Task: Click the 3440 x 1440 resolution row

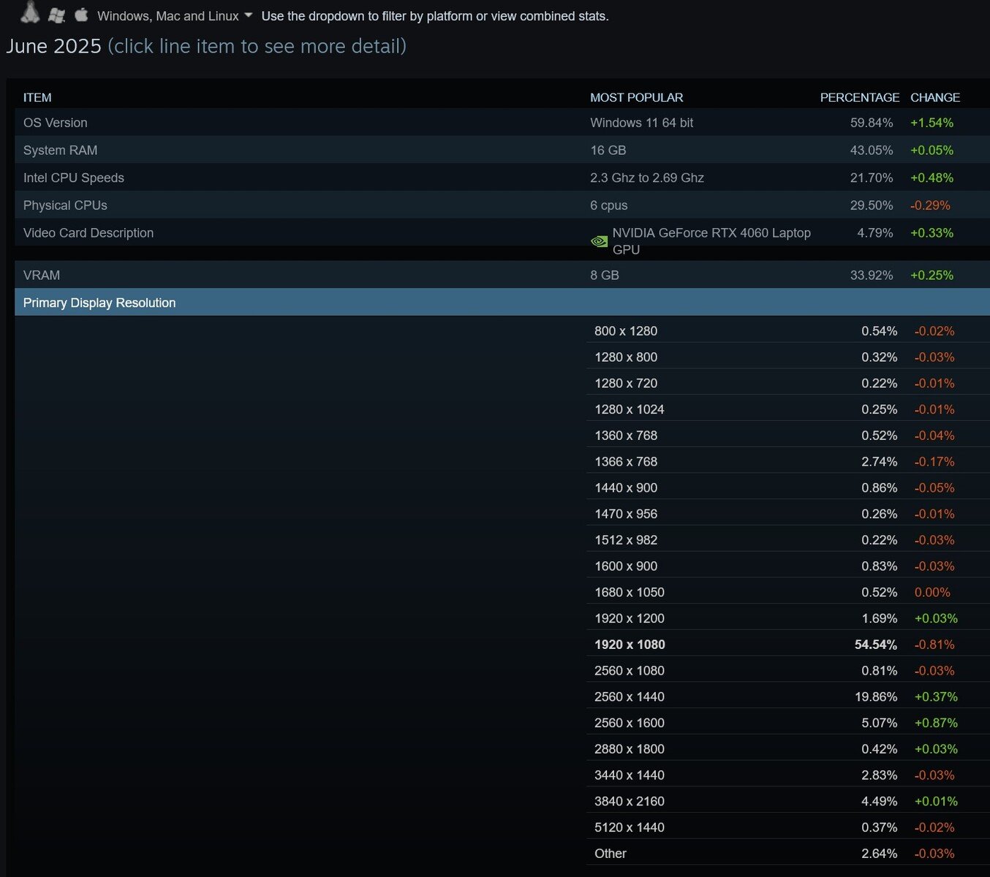Action: tap(788, 775)
